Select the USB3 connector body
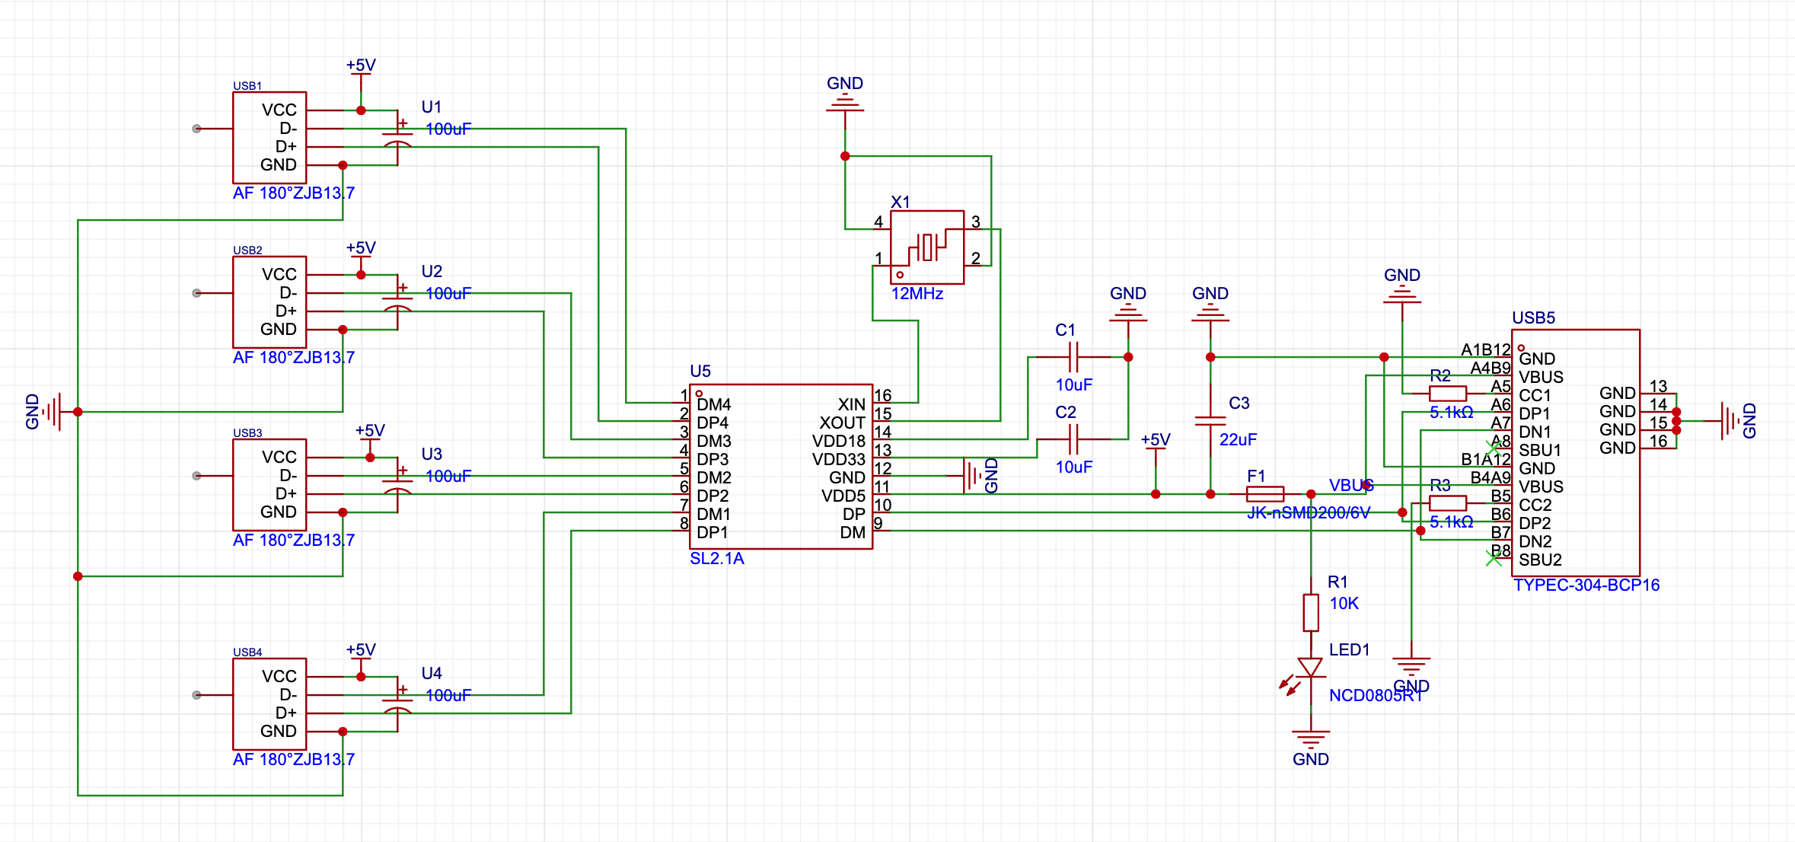Viewport: 1795px width, 842px height. [x=269, y=485]
